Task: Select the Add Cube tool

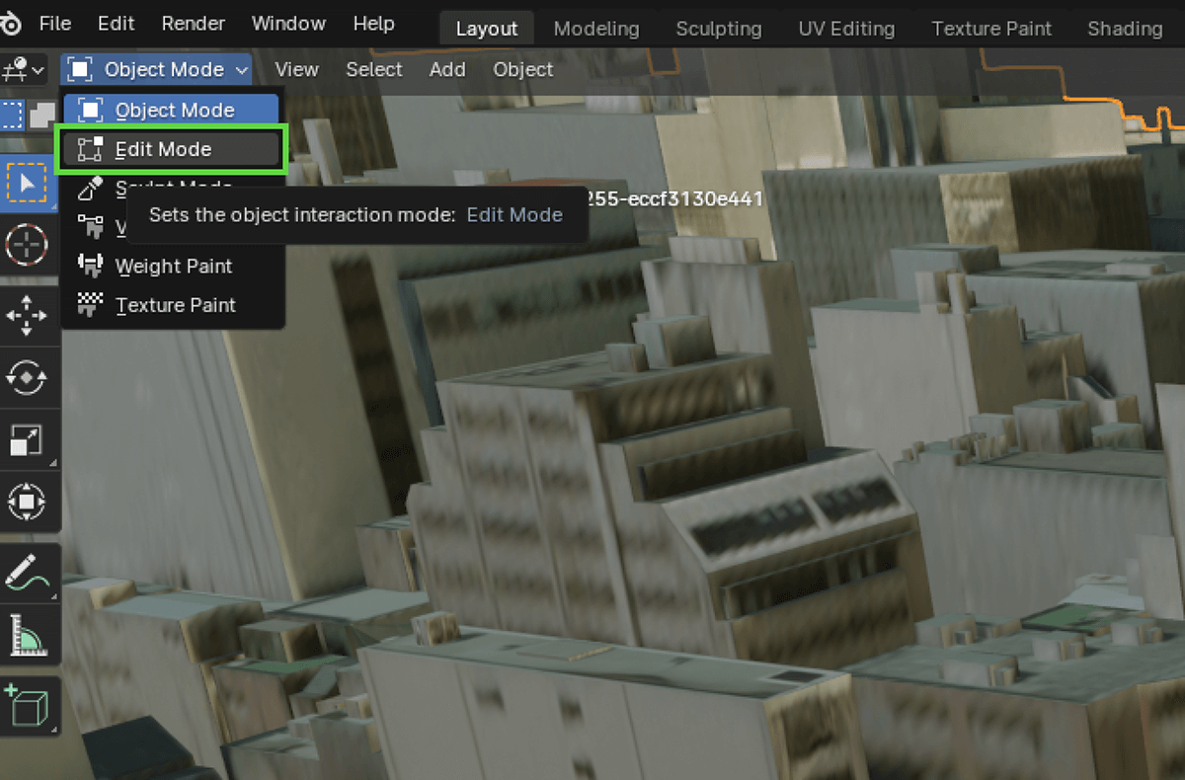Action: [28, 705]
